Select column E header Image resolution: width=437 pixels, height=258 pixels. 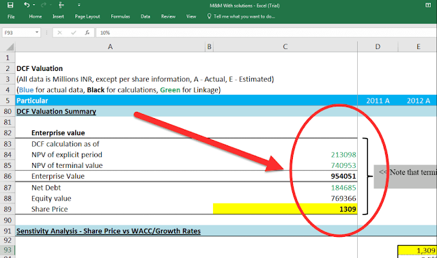pos(418,46)
